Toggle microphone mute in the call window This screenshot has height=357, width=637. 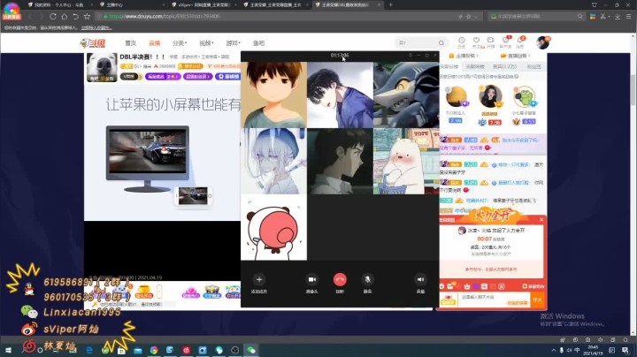point(367,279)
